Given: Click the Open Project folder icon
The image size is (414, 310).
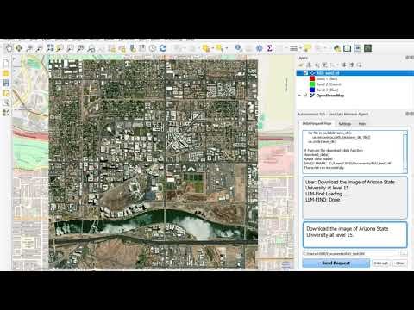Looking at the screenshot, I should 6,73.
